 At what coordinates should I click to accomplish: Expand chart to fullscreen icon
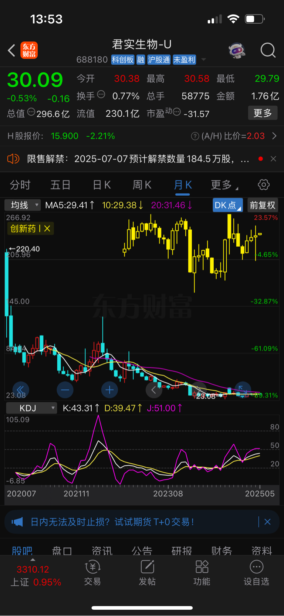click(x=243, y=389)
